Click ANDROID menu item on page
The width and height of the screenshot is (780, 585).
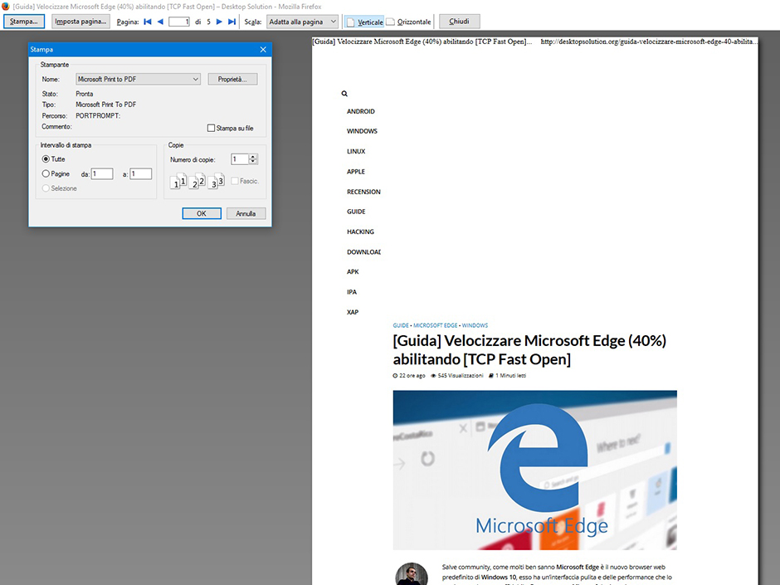(361, 111)
